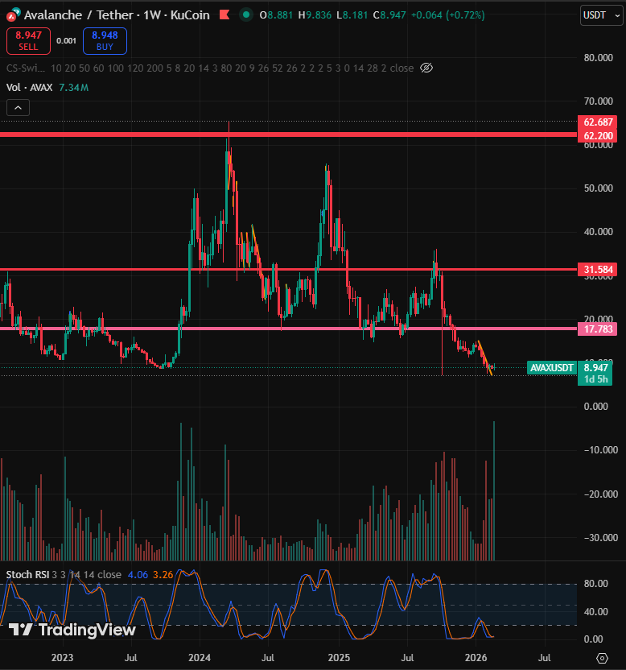Screen dimensions: 626x670
Task: Click the 8.947 current price label with countdown
Action: pyautogui.click(x=595, y=373)
